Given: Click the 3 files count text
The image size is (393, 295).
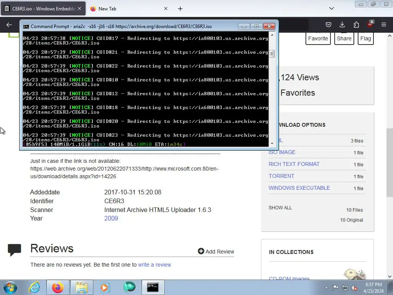Looking at the screenshot, I should click(357, 141).
